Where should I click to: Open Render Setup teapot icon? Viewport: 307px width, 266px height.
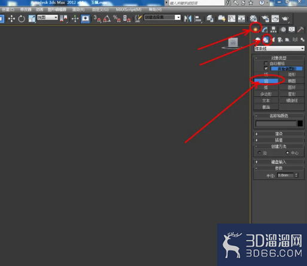coord(265,19)
